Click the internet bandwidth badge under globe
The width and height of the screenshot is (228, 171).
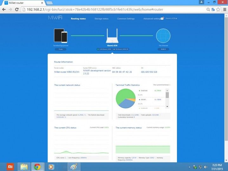click(x=163, y=49)
